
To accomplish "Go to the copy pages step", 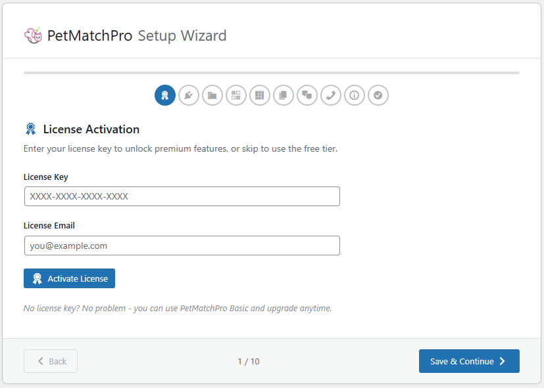I will pos(283,95).
